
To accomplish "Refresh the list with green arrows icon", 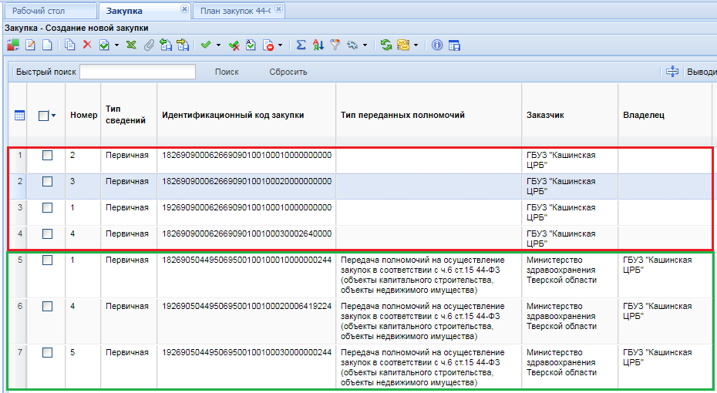I will point(385,45).
